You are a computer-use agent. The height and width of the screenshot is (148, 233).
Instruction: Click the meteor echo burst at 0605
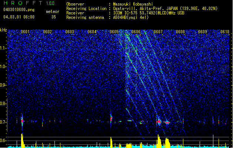click(x=111, y=118)
